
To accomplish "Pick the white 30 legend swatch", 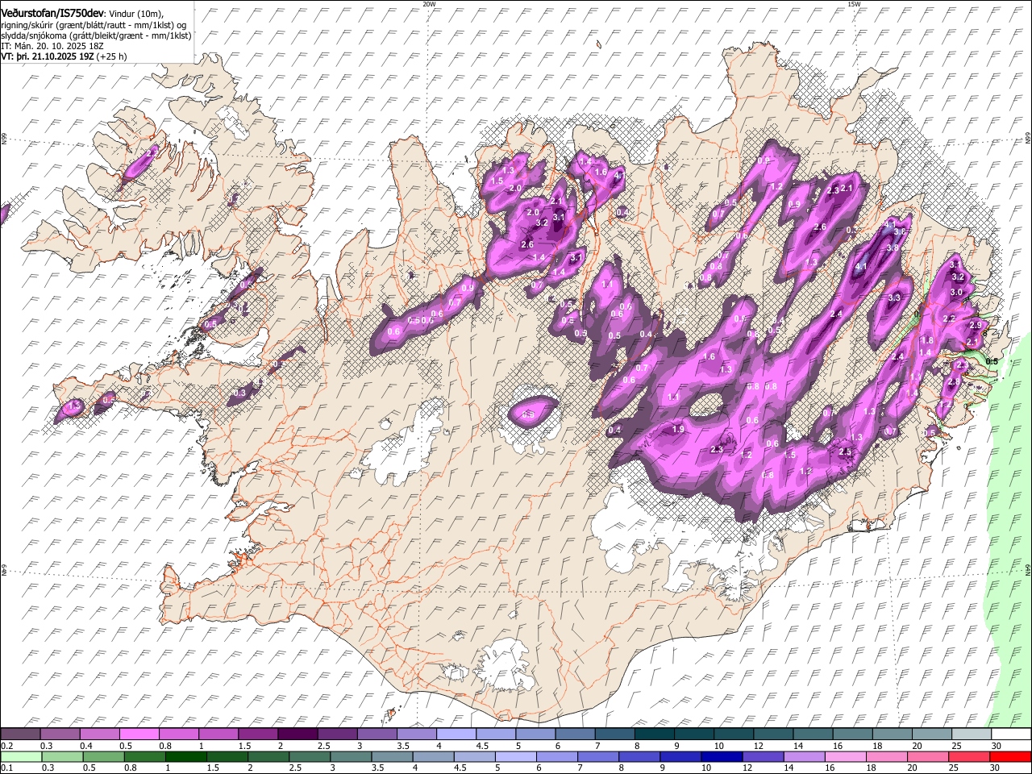I will pos(1011,734).
